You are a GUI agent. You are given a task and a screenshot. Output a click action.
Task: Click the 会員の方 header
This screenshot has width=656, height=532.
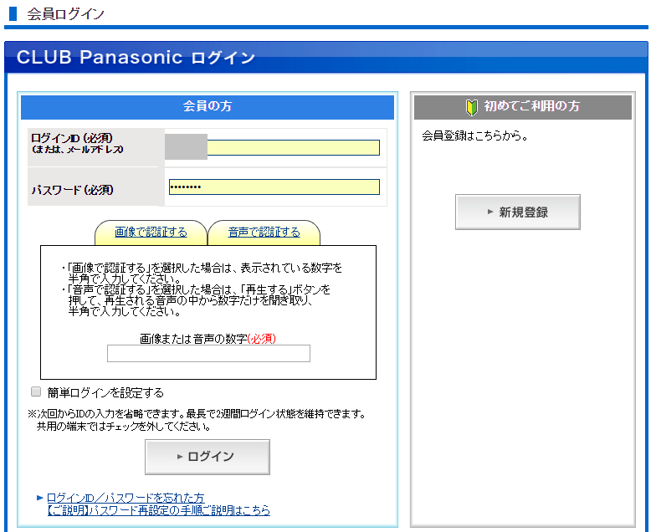coord(208,107)
